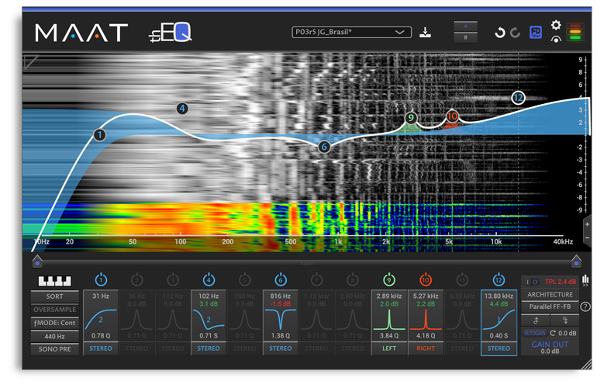614x388 pixels.
Task: Open the P03r5 JG_Brasil preset dropdown
Action: pos(350,32)
